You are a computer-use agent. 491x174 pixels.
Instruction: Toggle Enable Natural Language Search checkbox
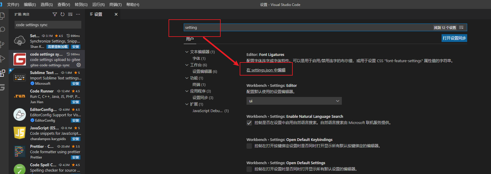[x=249, y=123]
